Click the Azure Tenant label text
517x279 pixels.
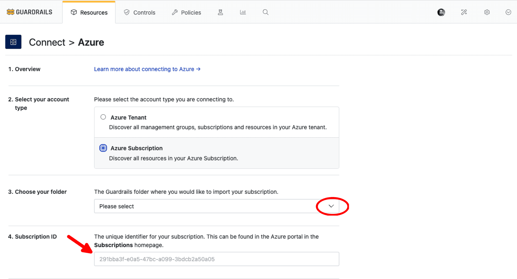point(128,118)
